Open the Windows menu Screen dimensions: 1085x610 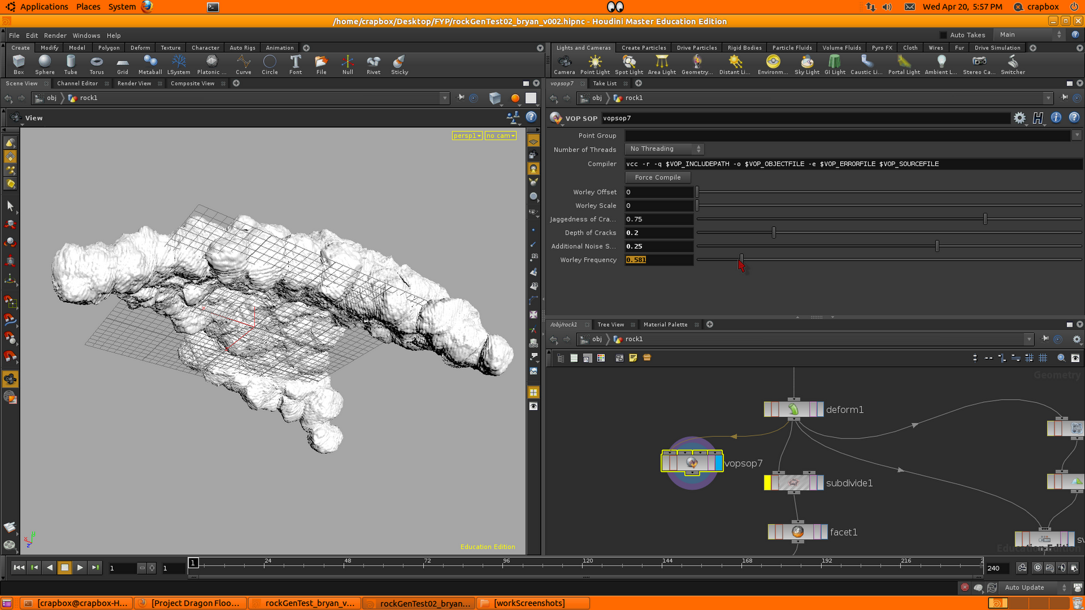pyautogui.click(x=86, y=35)
